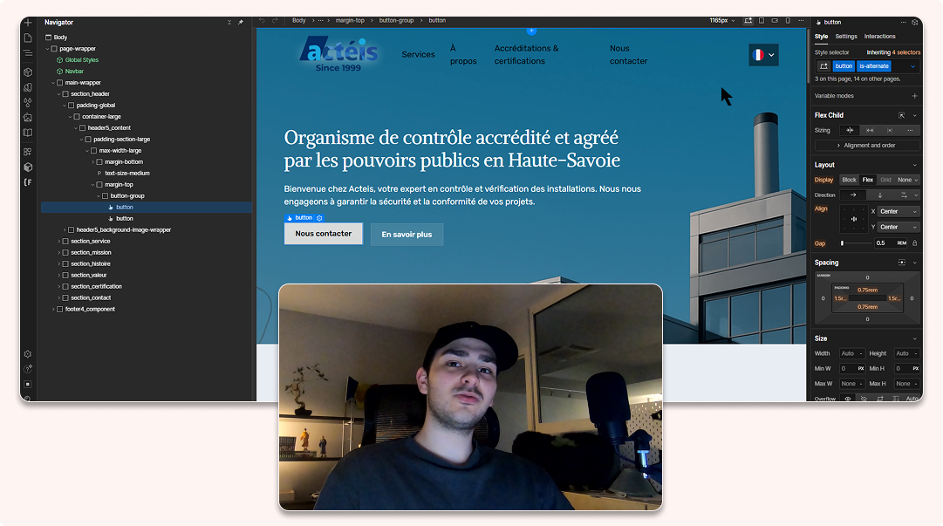Image resolution: width=943 pixels, height=526 pixels.
Task: Switch to the Interactions tab
Action: [x=879, y=37]
